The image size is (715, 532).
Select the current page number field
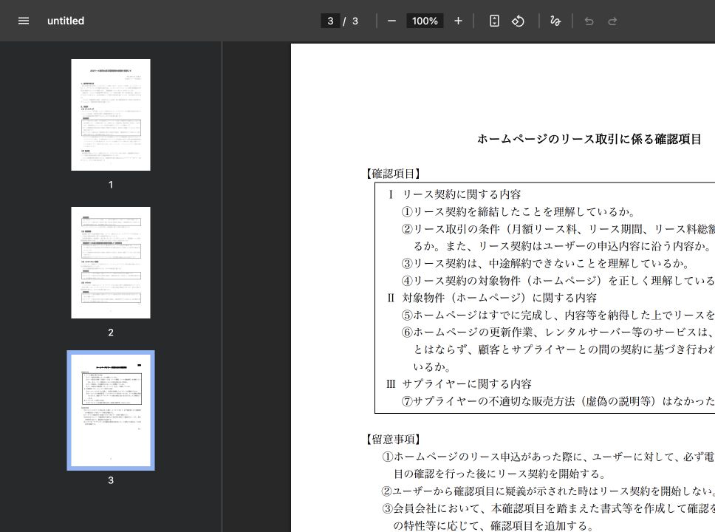[x=331, y=21]
